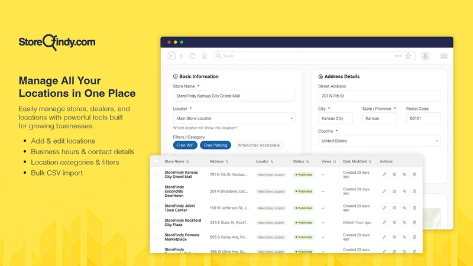Toggle the select-all checkbox in table header
473x266 pixels.
point(155,161)
